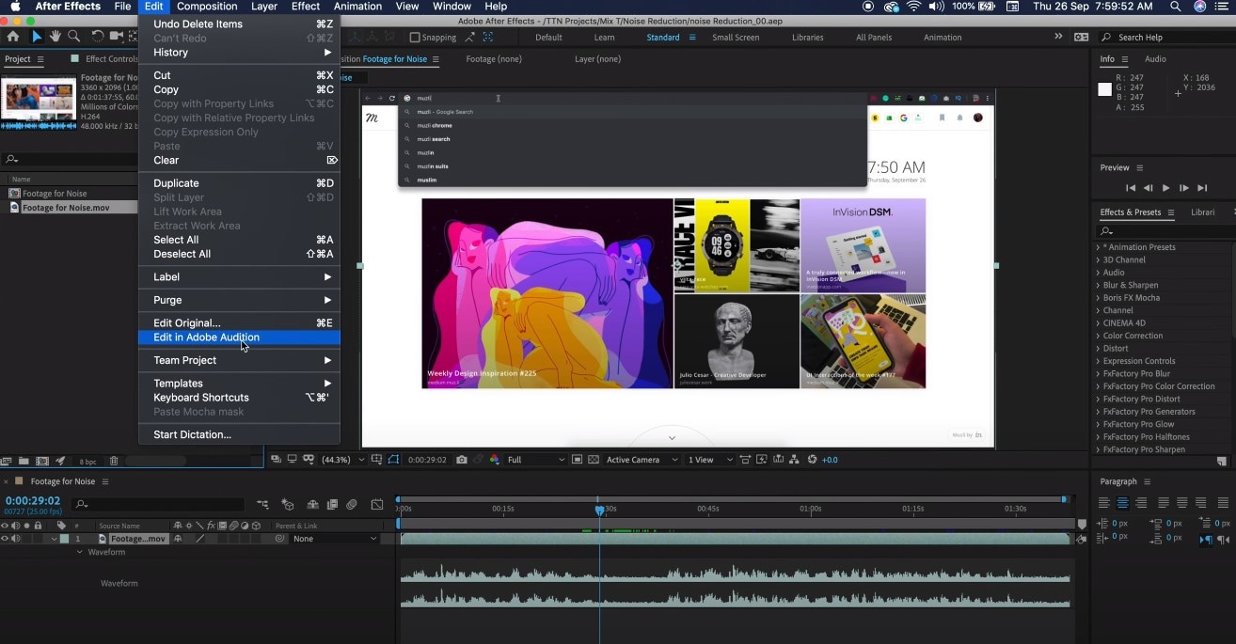
Task: Click the Home icon in toolbar
Action: [13, 37]
